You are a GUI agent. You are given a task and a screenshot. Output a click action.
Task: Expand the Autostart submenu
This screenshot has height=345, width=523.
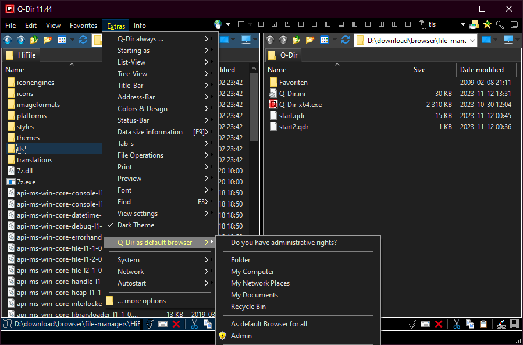coord(132,283)
